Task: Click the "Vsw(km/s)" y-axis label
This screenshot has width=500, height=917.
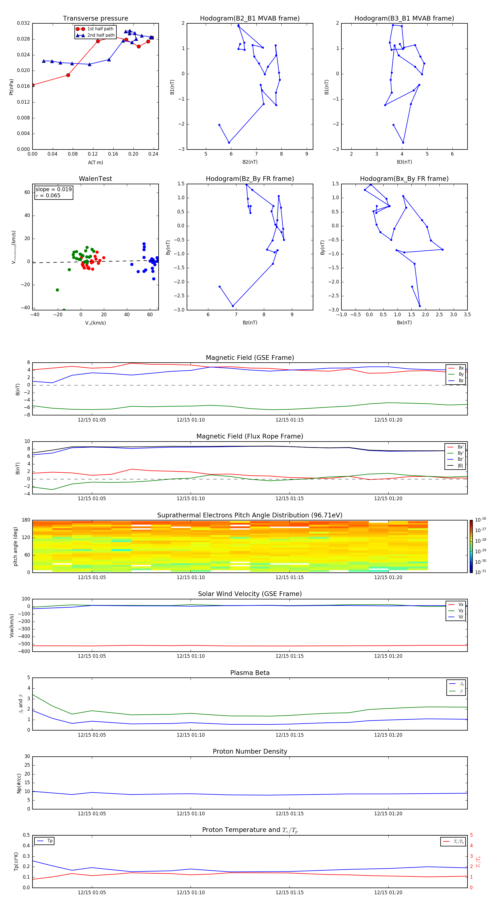Action: (x=12, y=626)
